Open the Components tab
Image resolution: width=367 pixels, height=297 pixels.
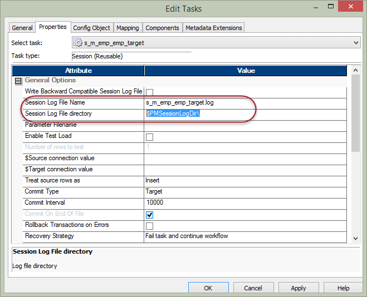pyautogui.click(x=162, y=28)
